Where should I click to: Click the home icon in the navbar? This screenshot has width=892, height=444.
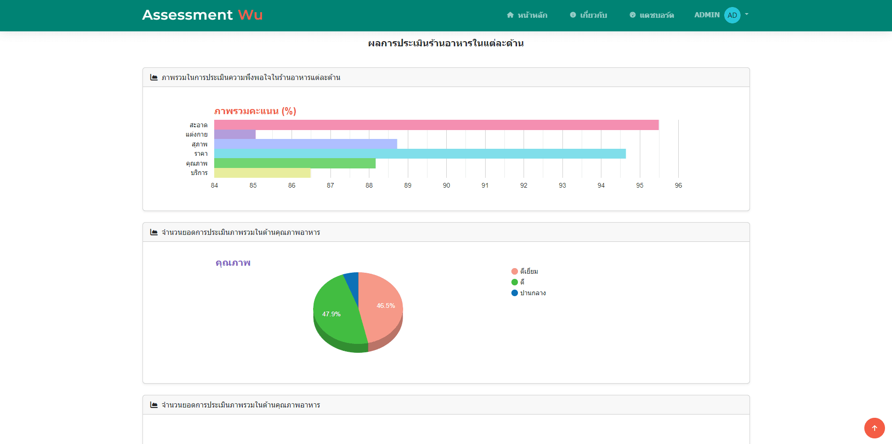510,15
